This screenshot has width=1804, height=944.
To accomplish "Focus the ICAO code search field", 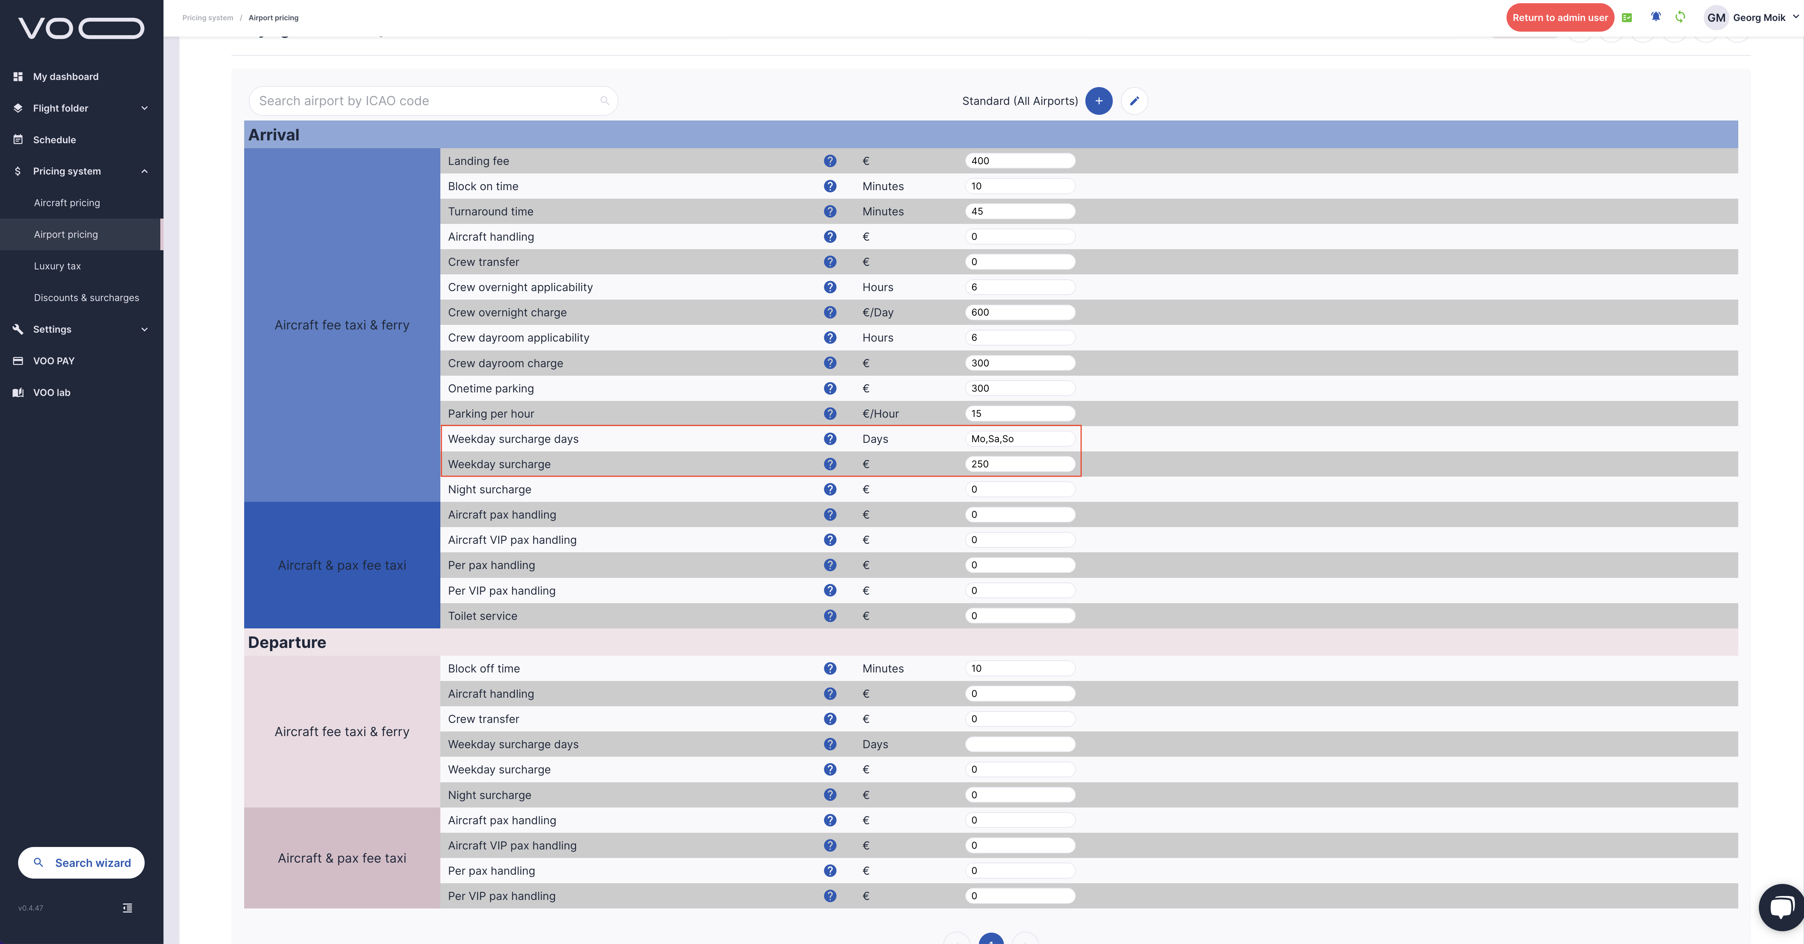I will (433, 101).
